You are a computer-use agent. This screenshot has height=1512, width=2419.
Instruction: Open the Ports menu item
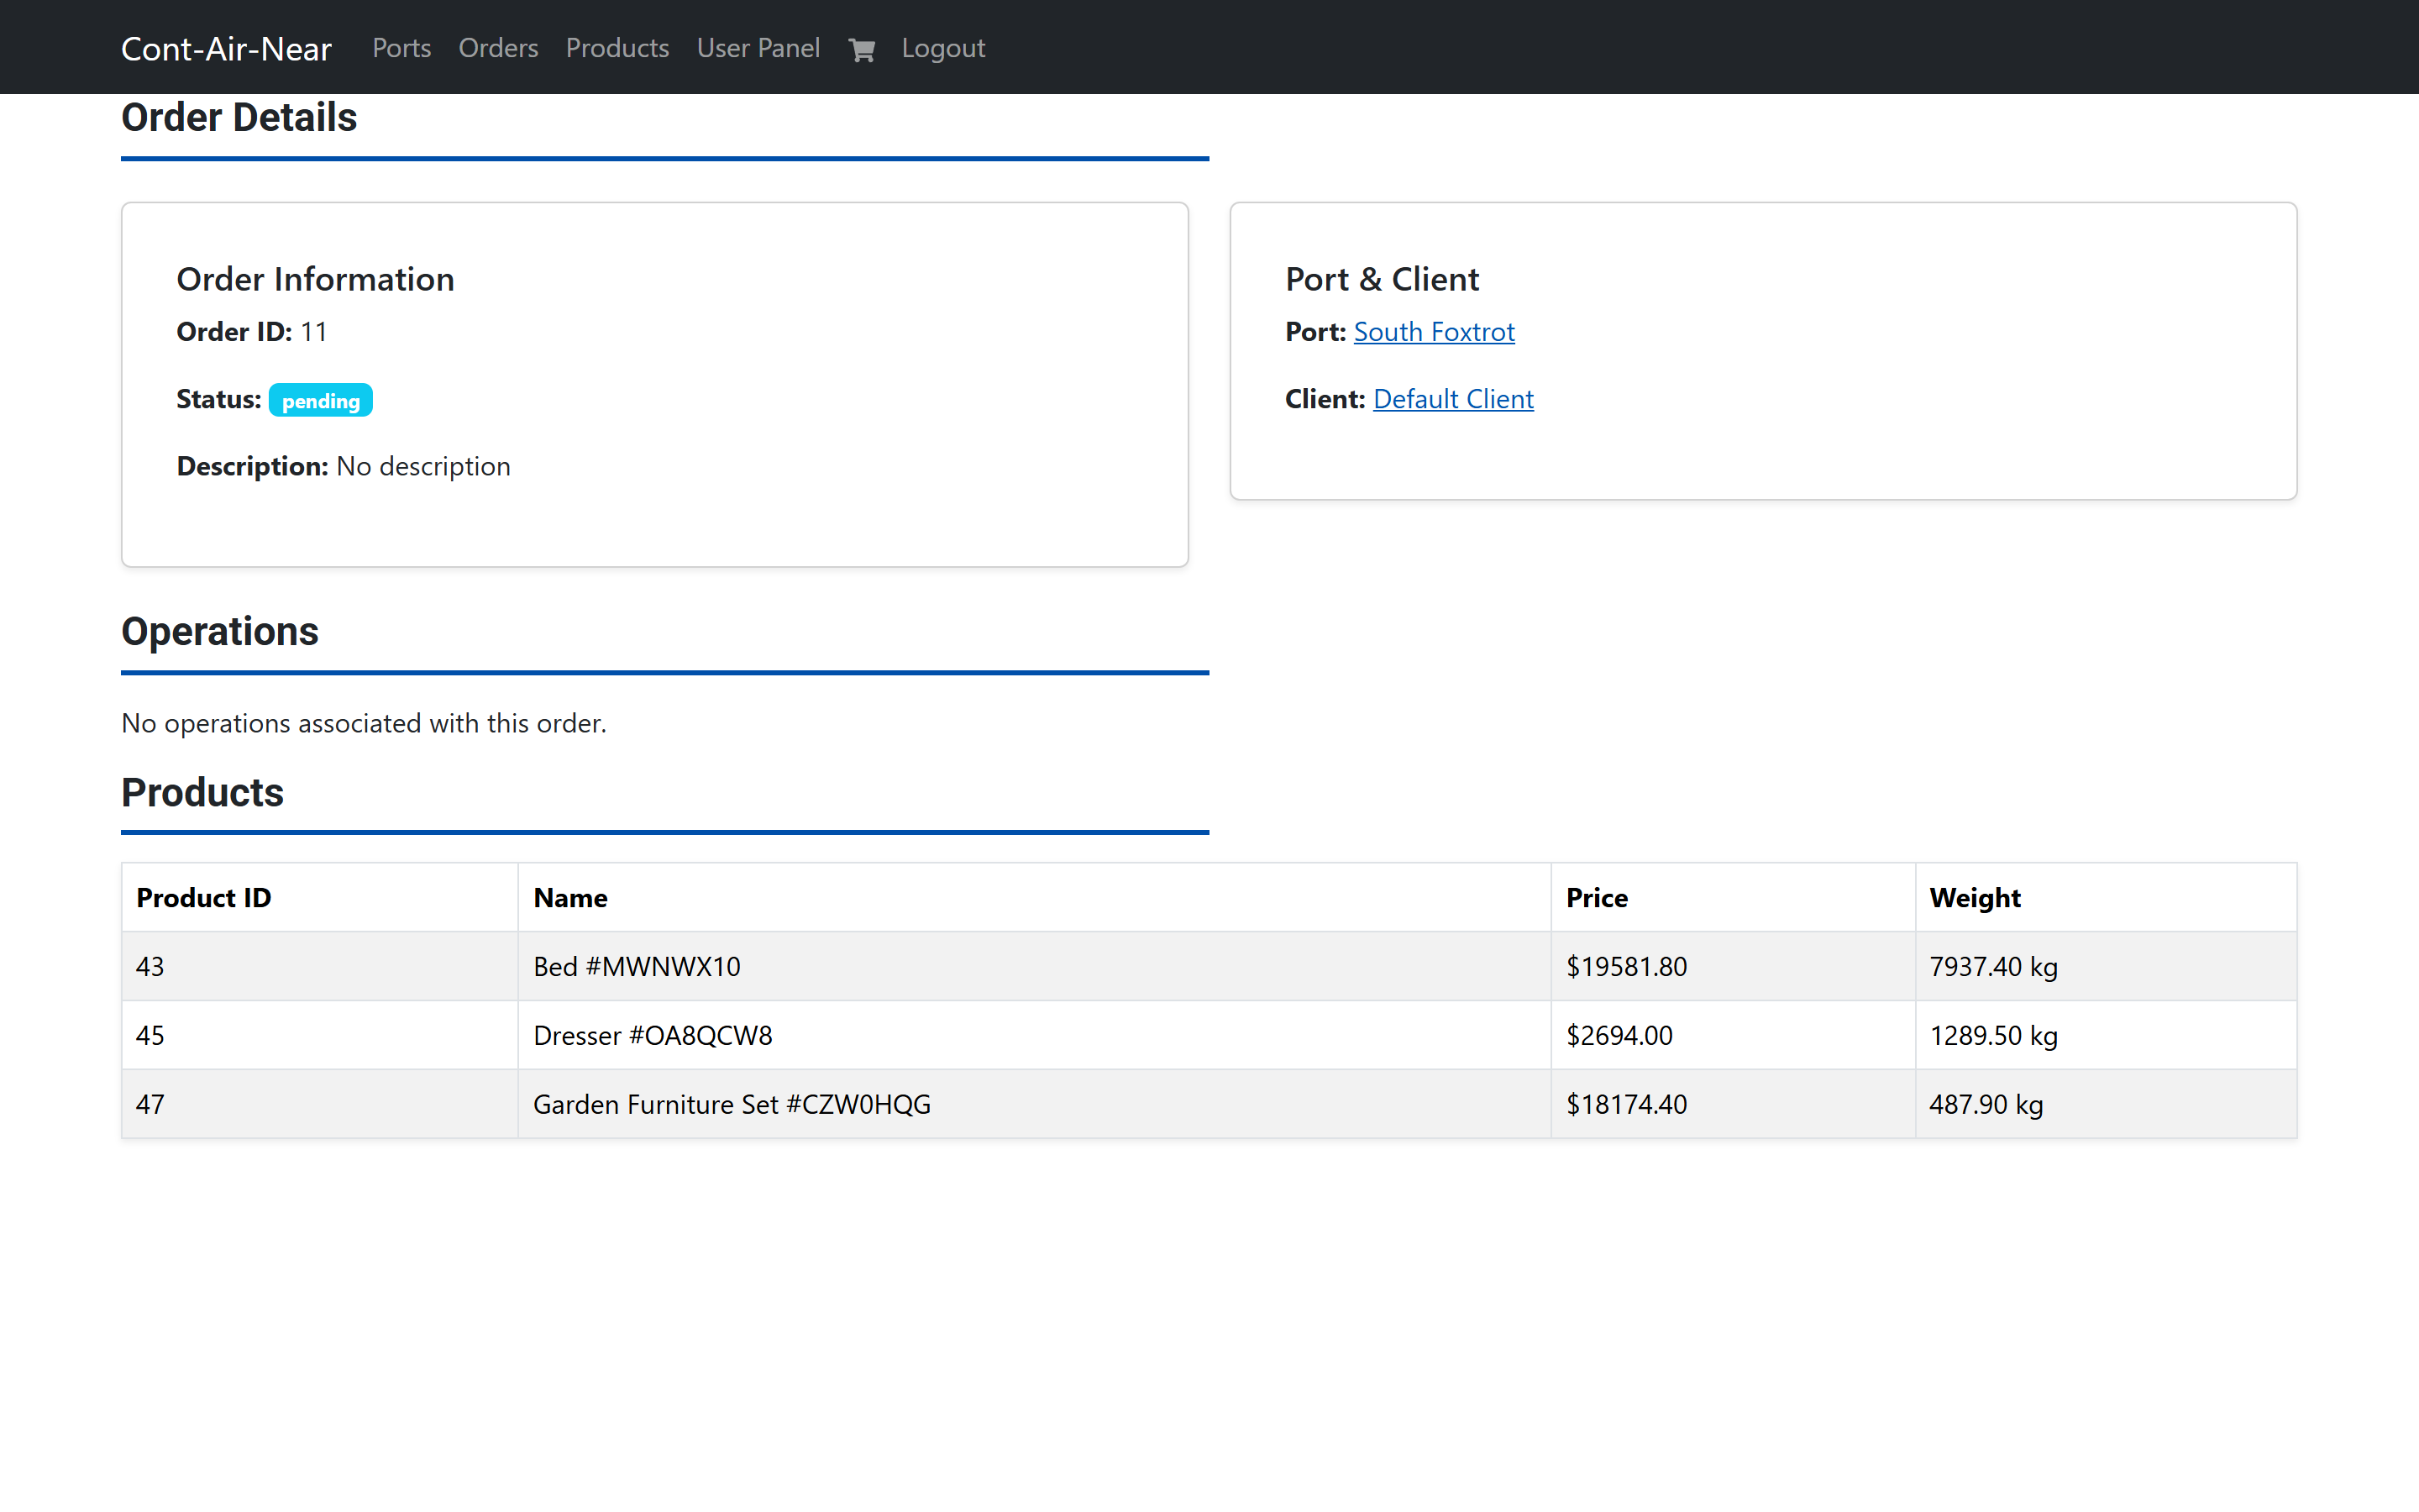(401, 48)
